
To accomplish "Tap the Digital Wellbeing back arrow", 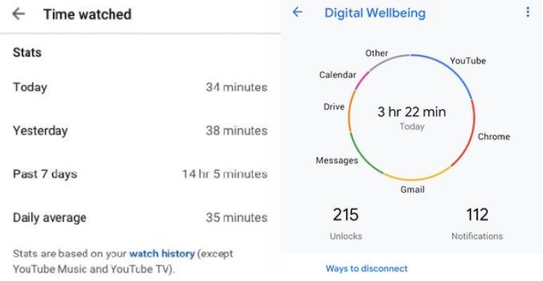I will [297, 12].
